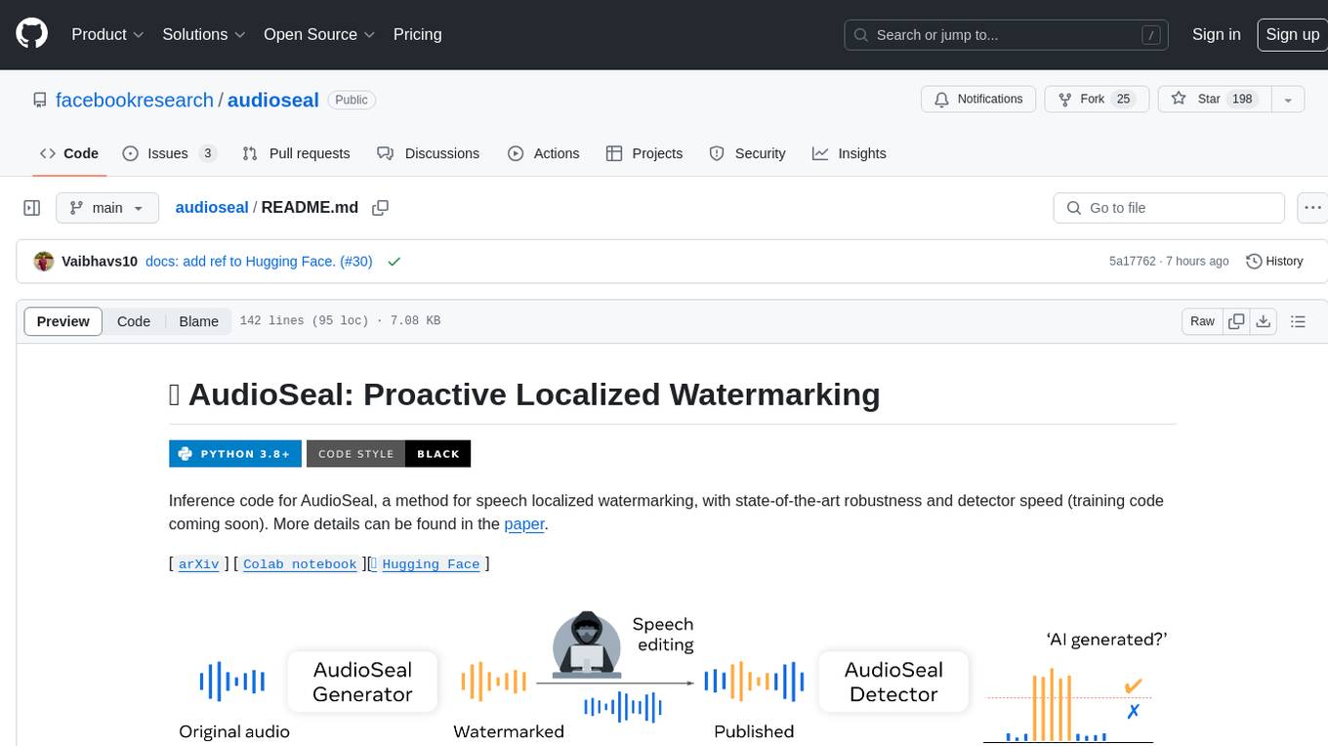Viewport: 1328px width, 746px height.
Task: Open the audioseal repository link
Action: coord(273,100)
